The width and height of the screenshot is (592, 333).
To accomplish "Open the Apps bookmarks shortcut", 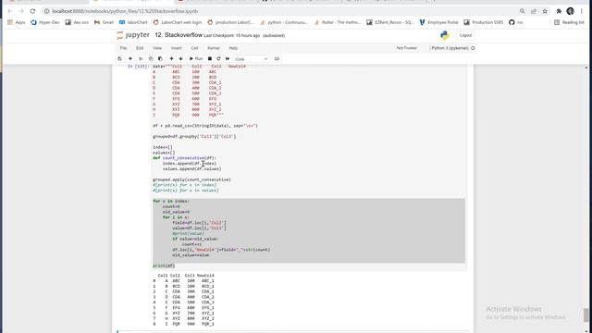I will point(17,22).
